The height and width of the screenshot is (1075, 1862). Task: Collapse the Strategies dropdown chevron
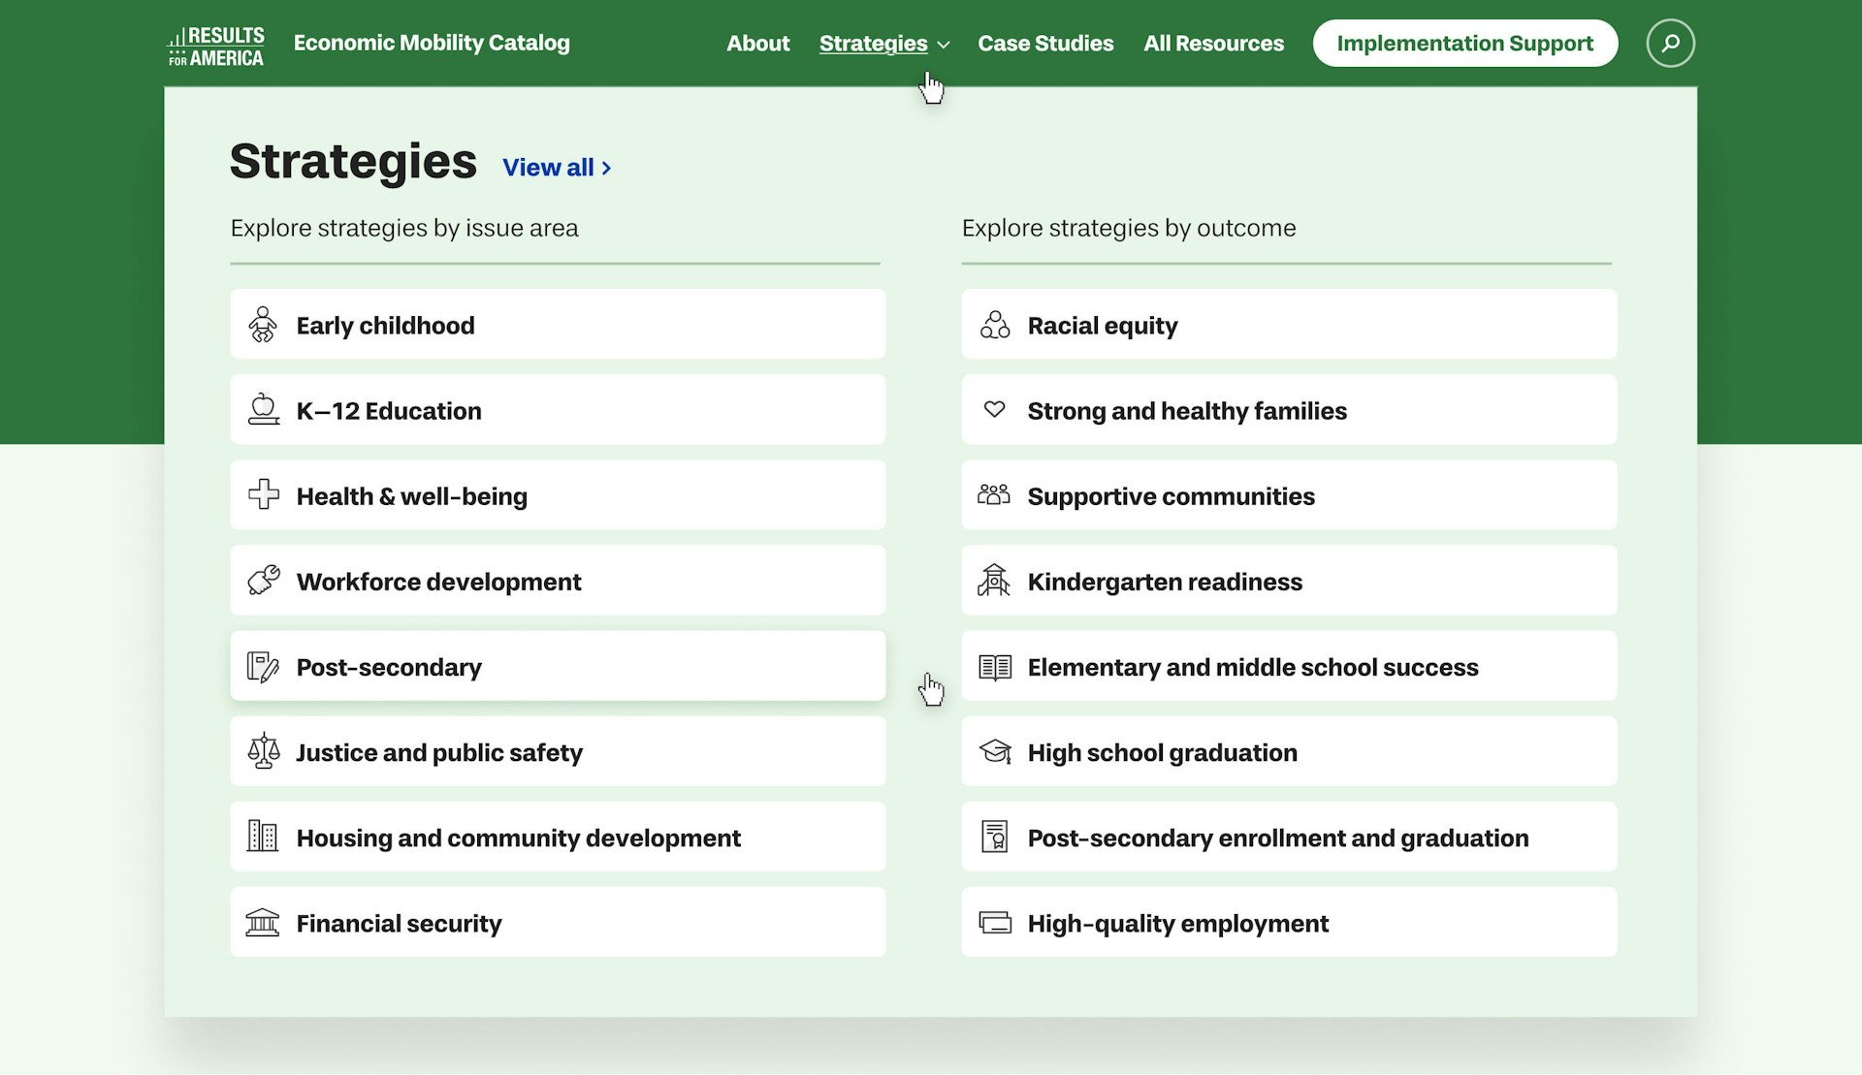click(944, 45)
